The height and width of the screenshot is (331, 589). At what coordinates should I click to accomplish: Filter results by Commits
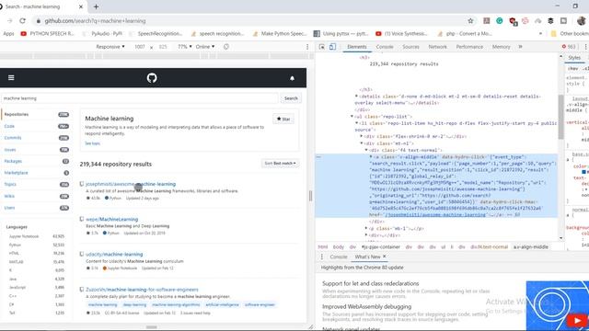(x=13, y=138)
